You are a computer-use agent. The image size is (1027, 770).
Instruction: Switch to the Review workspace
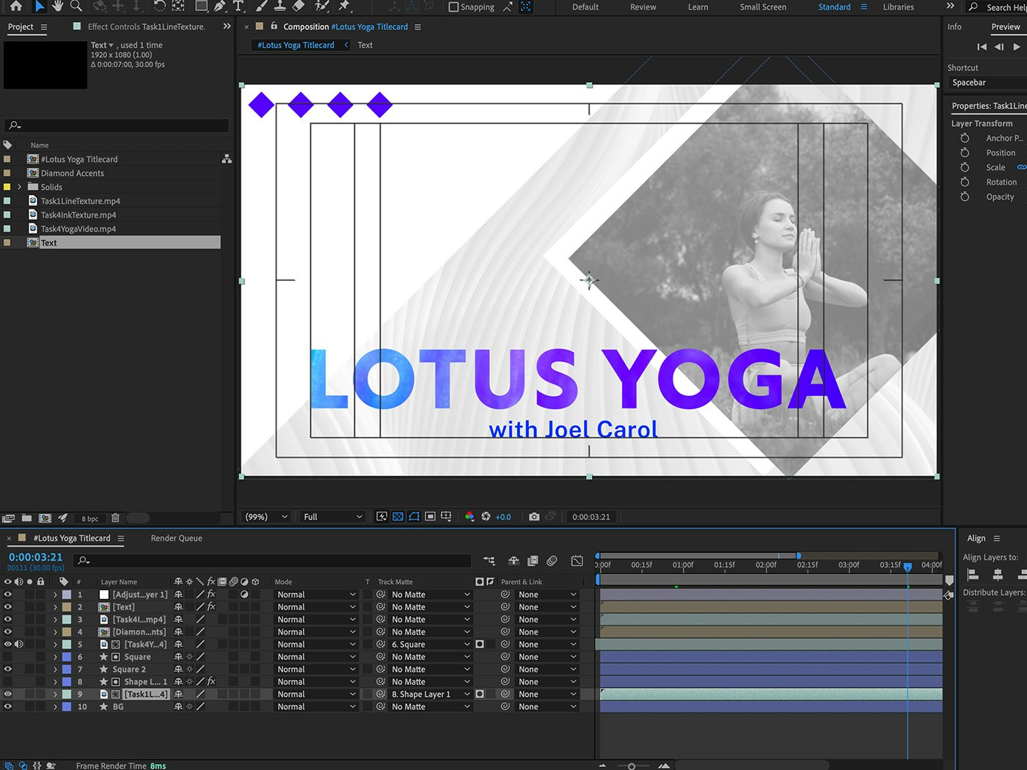(643, 7)
